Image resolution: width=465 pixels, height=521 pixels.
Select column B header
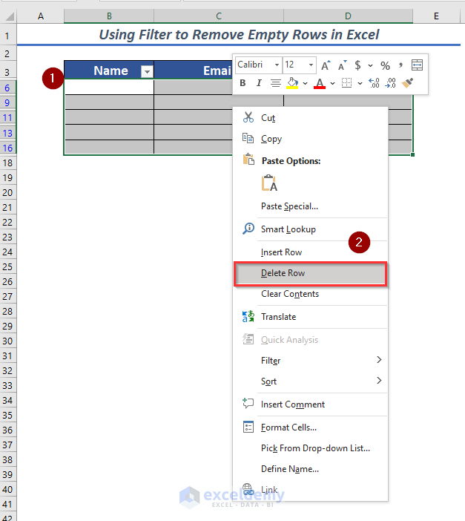point(109,16)
